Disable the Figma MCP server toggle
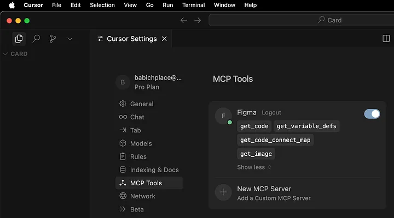 coord(372,114)
